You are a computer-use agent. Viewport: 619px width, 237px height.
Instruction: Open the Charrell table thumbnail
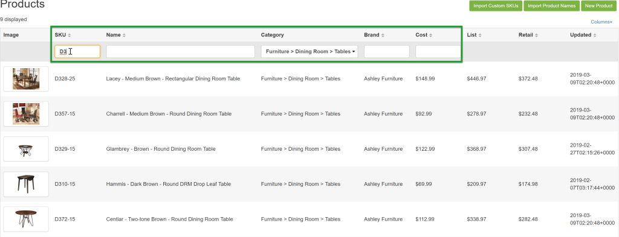tap(26, 114)
